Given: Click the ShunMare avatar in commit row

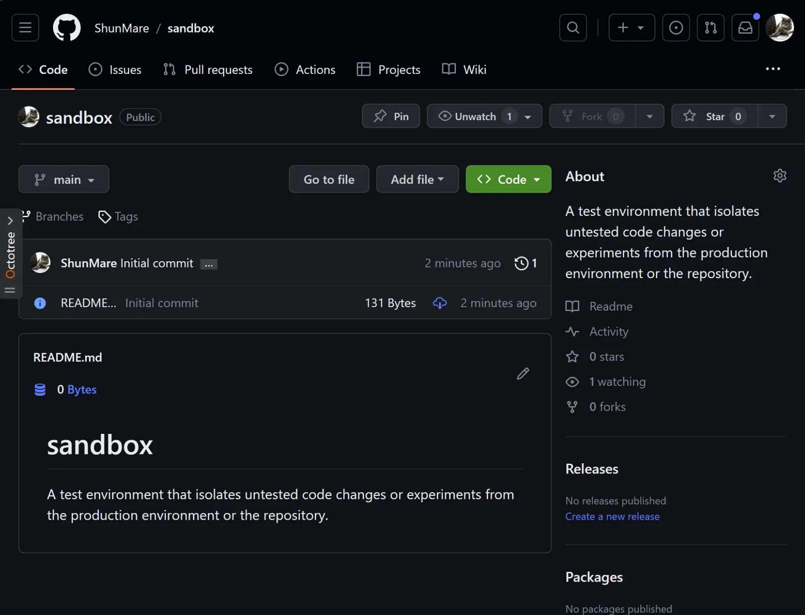Looking at the screenshot, I should [x=41, y=263].
